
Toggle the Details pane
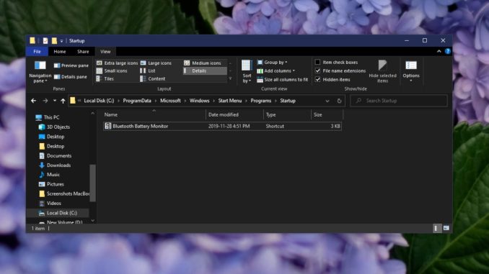click(71, 77)
